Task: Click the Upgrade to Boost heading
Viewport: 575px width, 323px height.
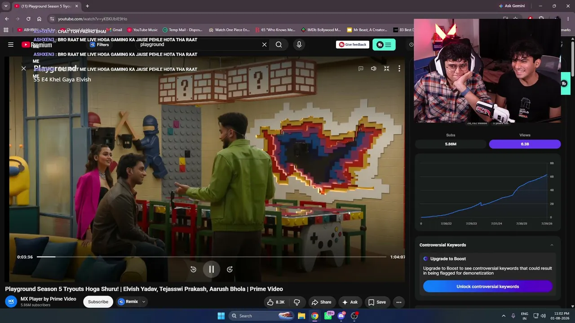Action: 448,259
